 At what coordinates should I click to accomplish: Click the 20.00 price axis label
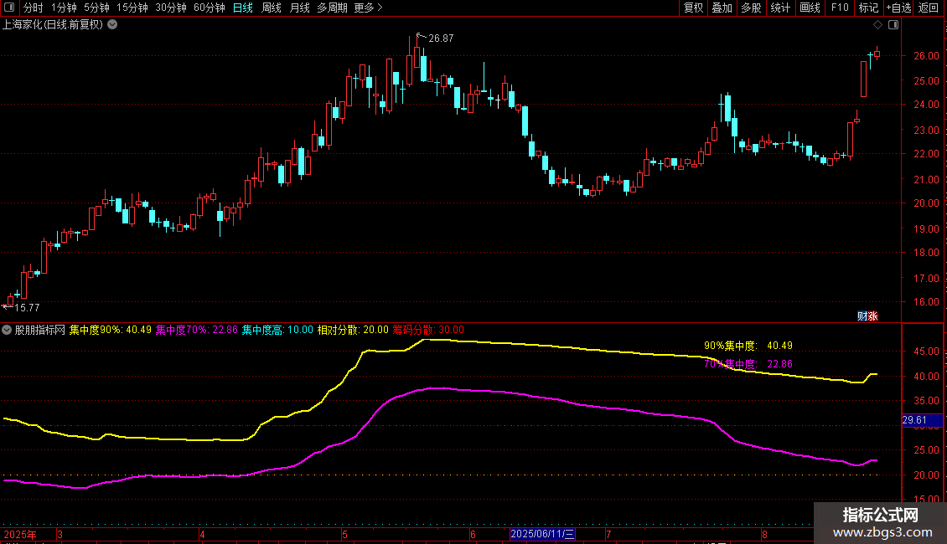(926, 203)
